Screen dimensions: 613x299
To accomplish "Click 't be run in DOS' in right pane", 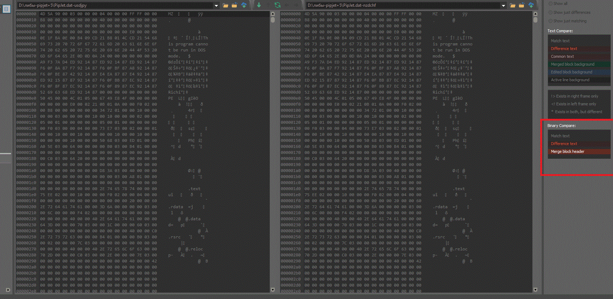I will pyautogui.click(x=451, y=50).
